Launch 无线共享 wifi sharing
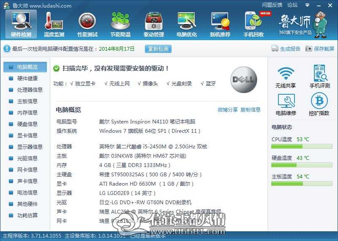The image size is (338, 241). 286,77
